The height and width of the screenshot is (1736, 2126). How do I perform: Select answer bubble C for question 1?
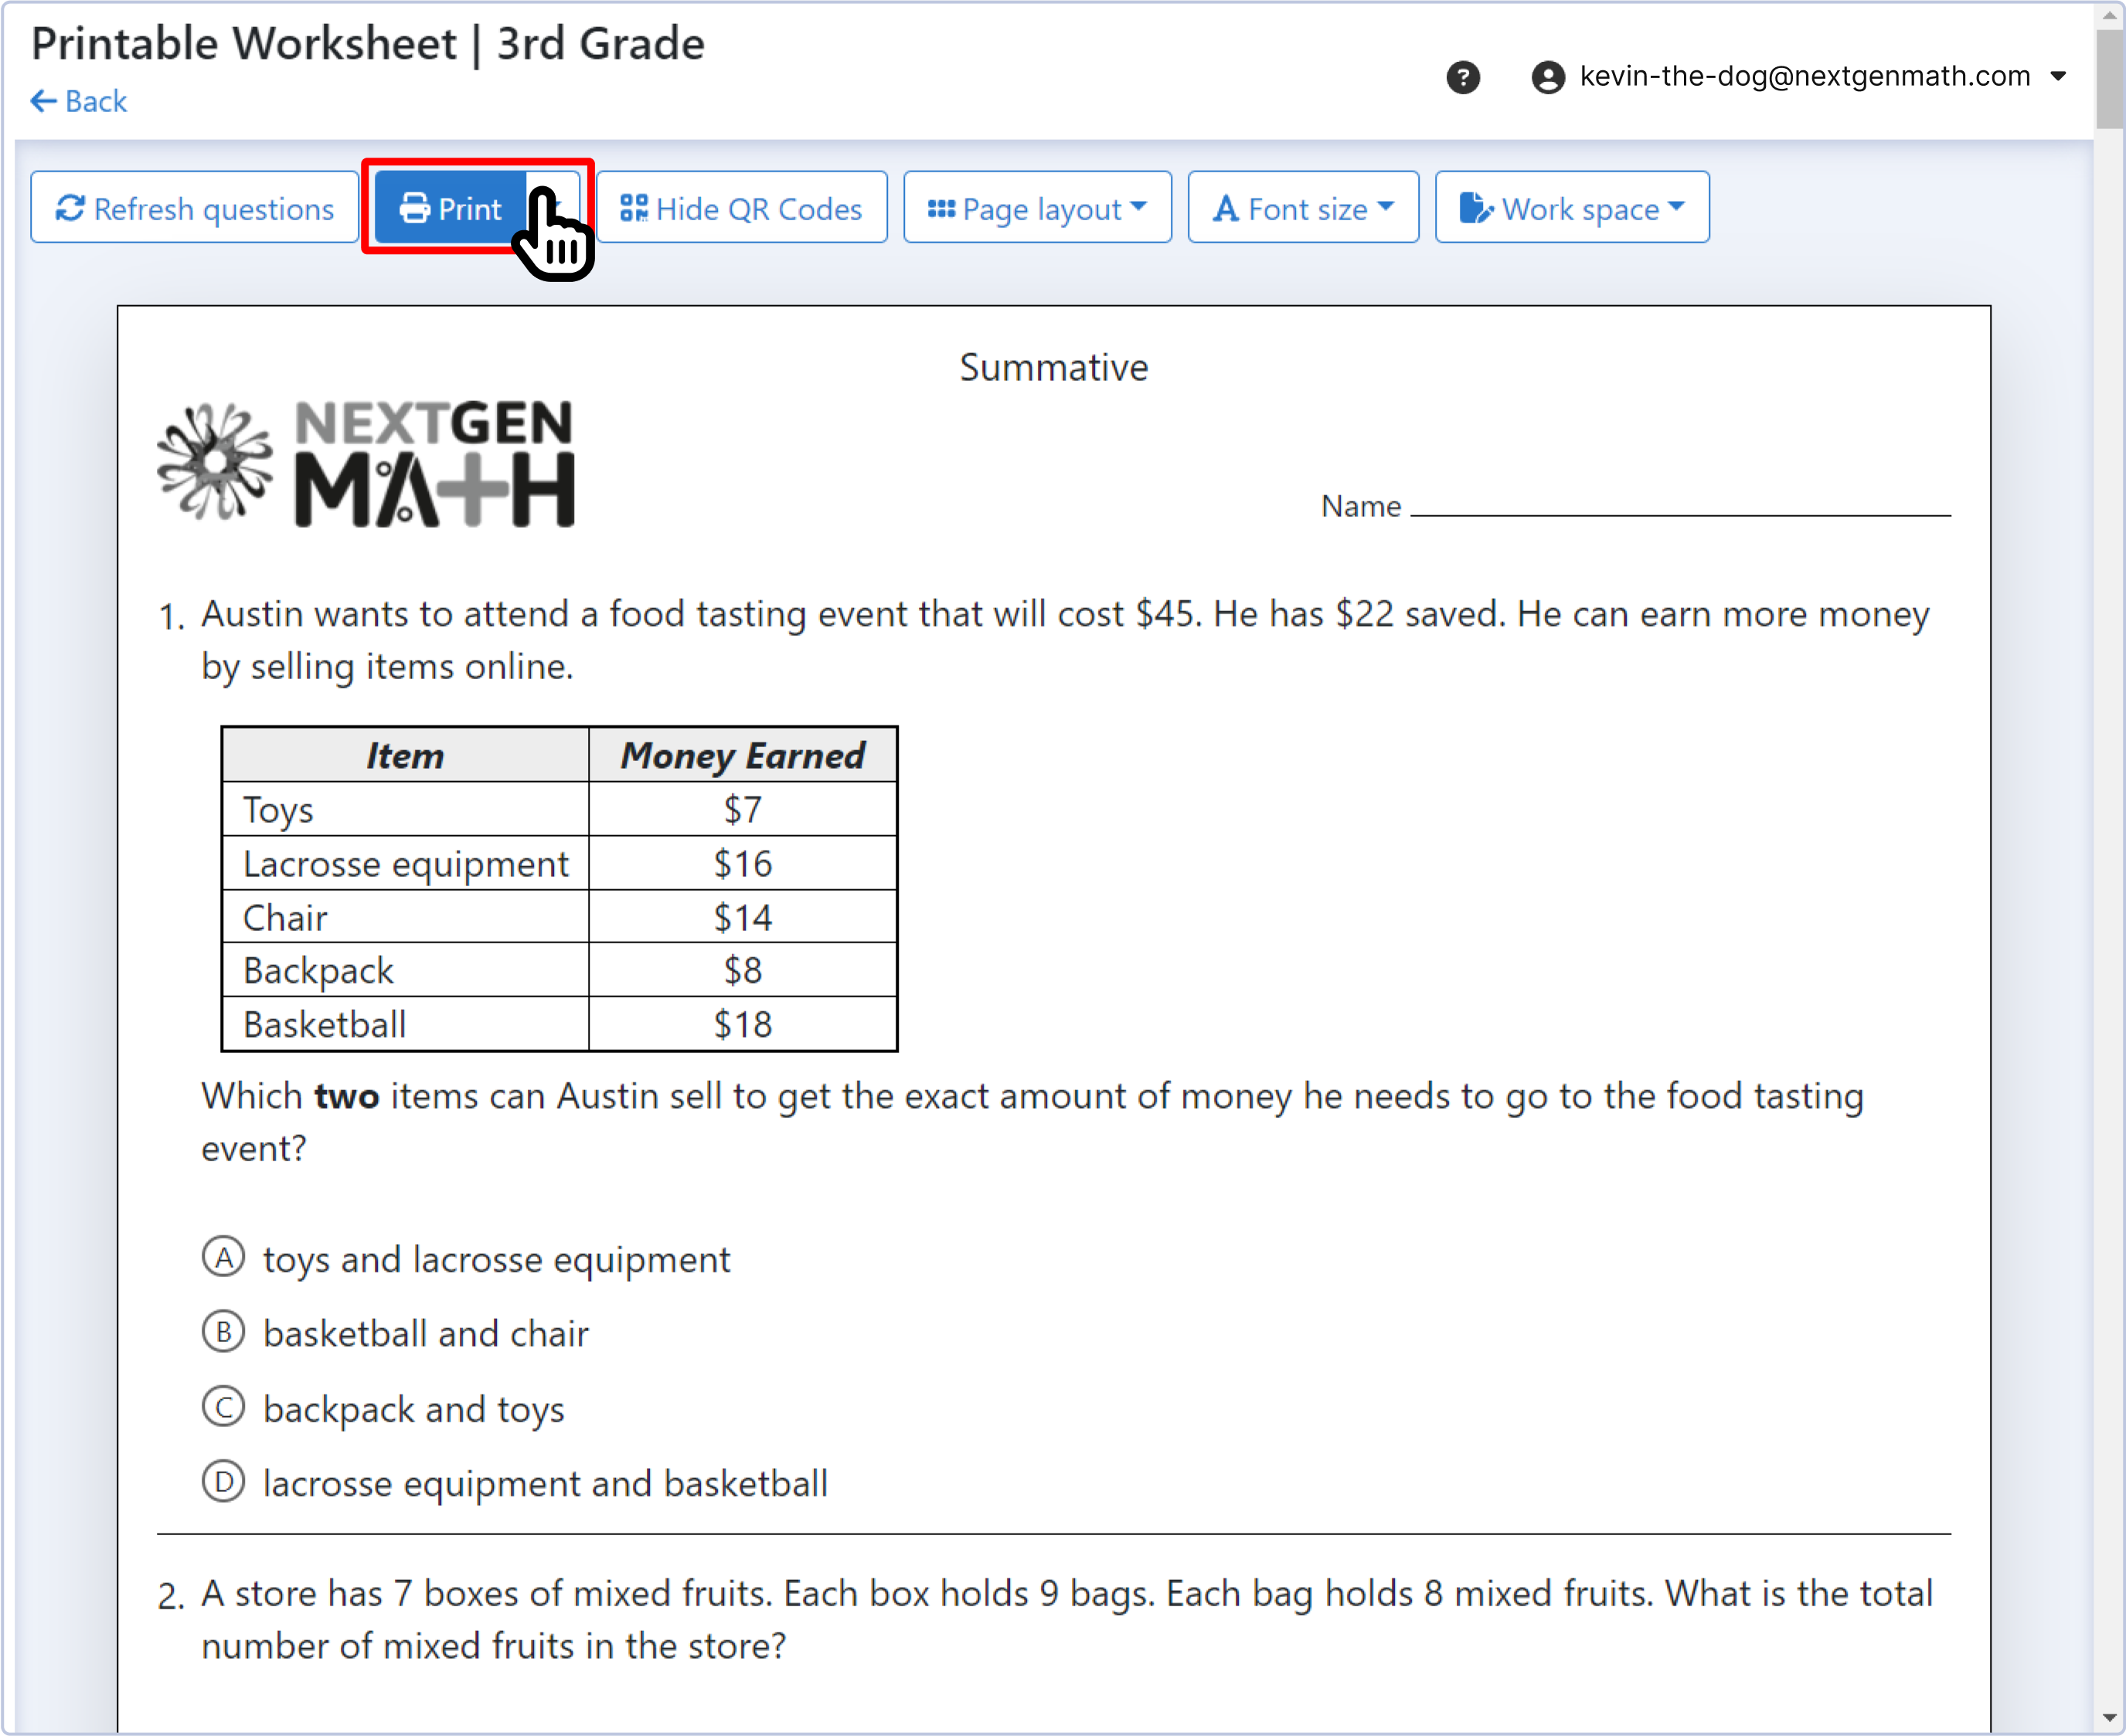coord(223,1407)
